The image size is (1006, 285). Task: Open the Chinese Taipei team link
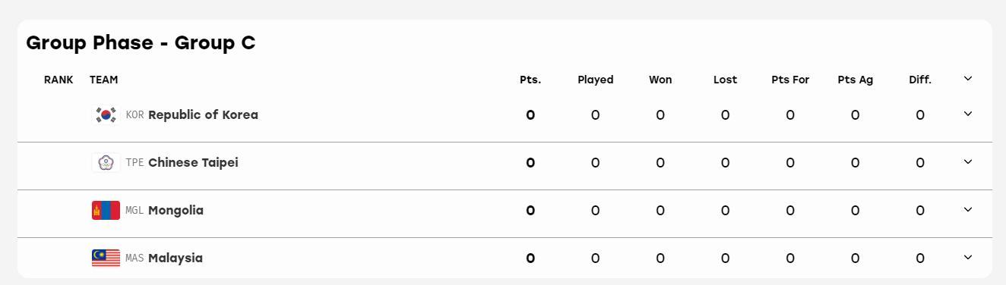click(193, 163)
